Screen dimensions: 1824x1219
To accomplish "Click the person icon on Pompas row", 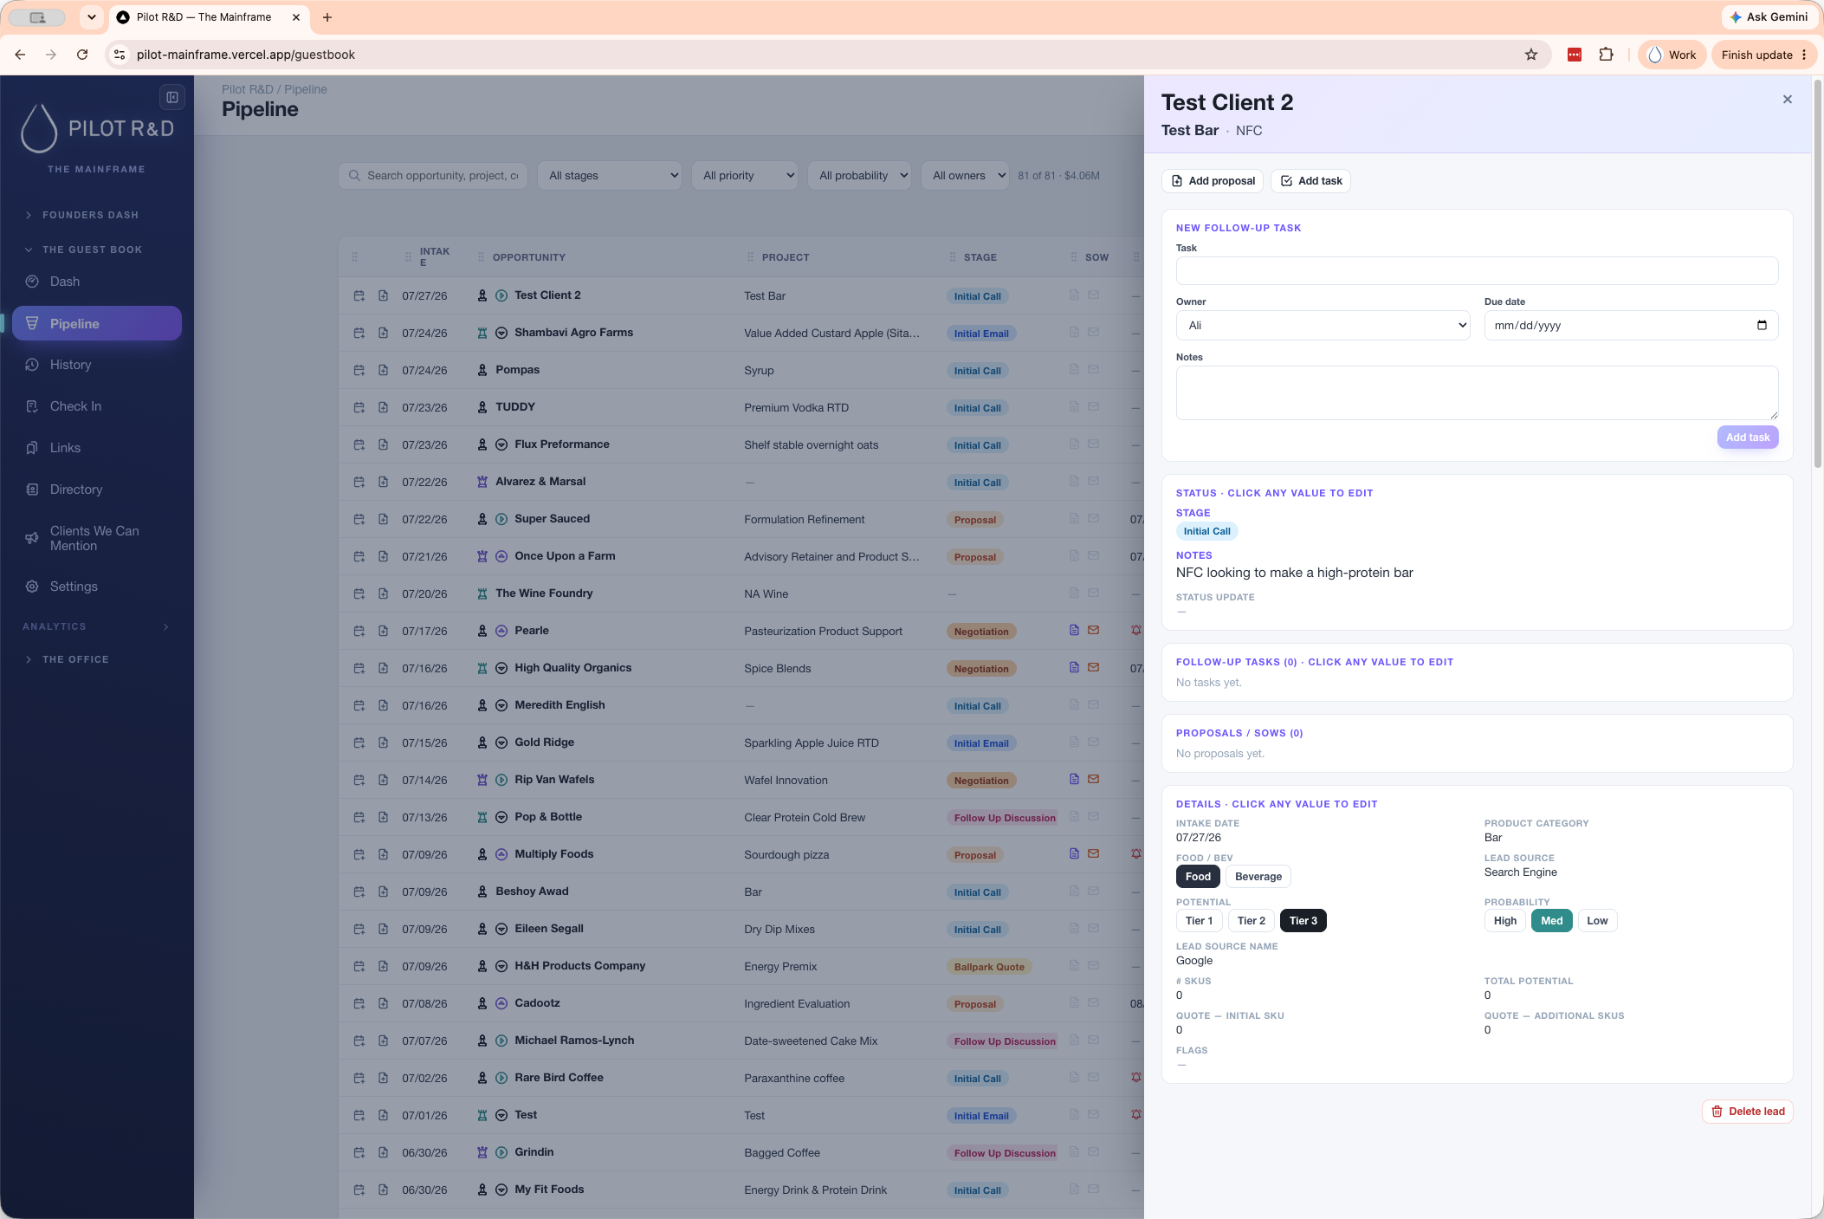I will click(x=482, y=371).
